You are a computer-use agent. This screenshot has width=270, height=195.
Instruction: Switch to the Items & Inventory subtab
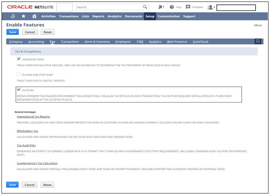(x=97, y=42)
